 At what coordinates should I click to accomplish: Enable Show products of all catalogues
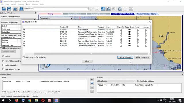24,57
